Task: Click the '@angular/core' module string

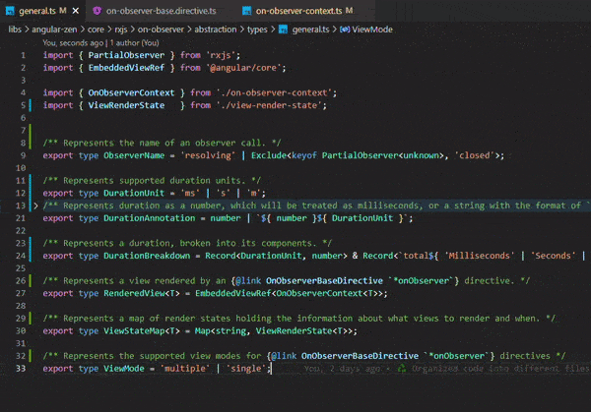Action: (243, 68)
